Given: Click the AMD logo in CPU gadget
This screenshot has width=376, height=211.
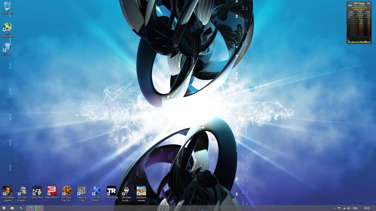Looking at the screenshot, I should click(x=350, y=5).
